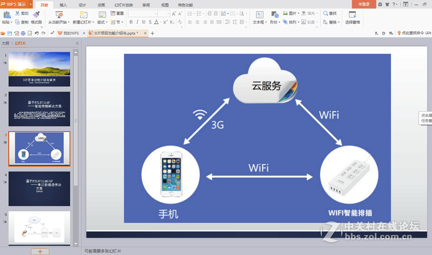432x255 pixels.
Task: Expand the Replace (替换) dropdown
Action: [339, 22]
